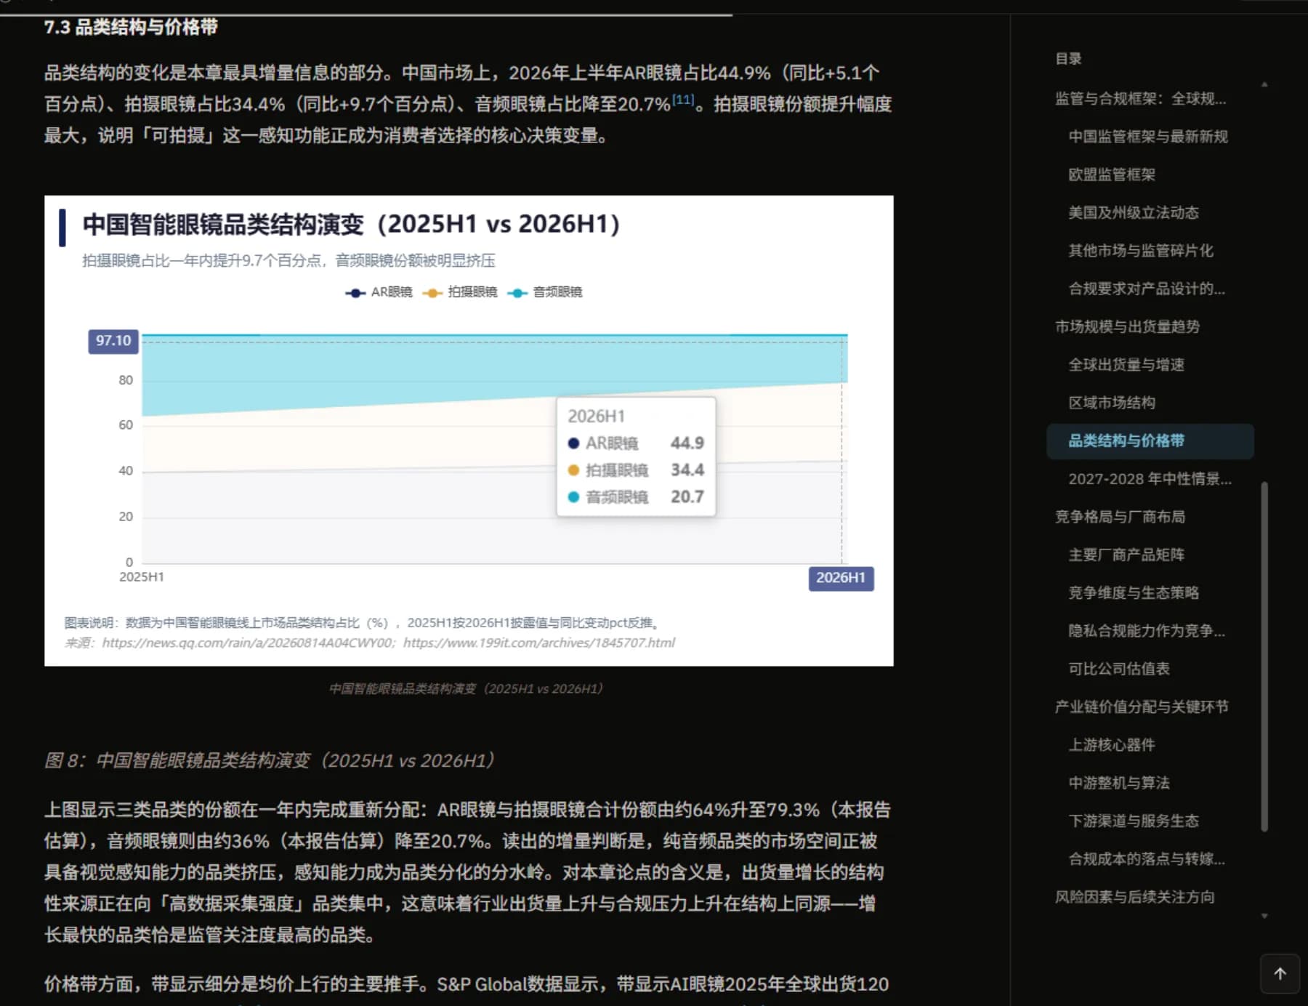Navigate to 其他市场与监管碎片化
Screen dimensions: 1308x1006
coord(1141,251)
